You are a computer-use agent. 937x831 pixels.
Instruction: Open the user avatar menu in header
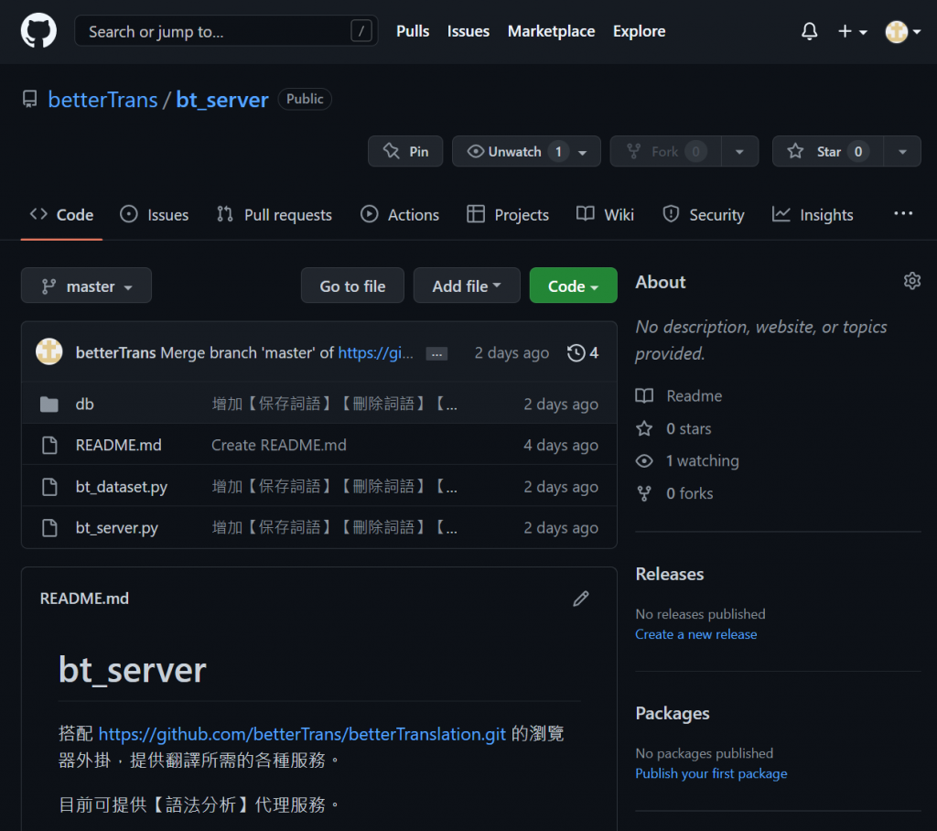902,32
